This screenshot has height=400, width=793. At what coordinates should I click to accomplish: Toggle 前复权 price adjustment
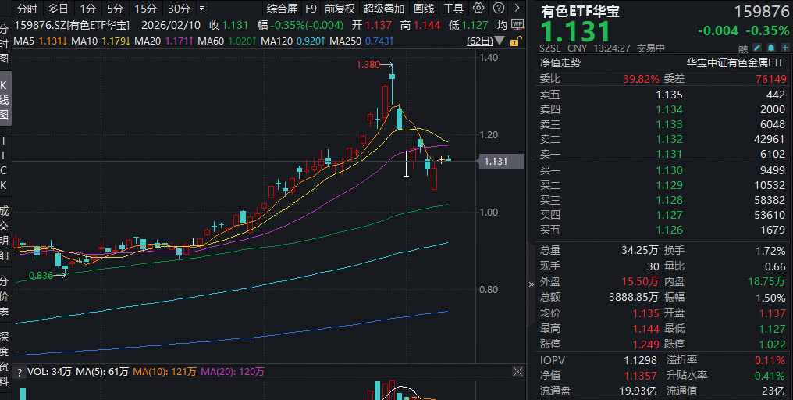click(x=340, y=9)
